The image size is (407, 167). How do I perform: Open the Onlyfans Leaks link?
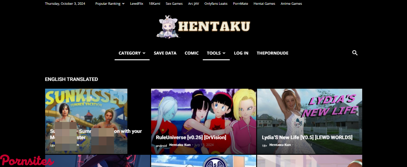click(216, 4)
